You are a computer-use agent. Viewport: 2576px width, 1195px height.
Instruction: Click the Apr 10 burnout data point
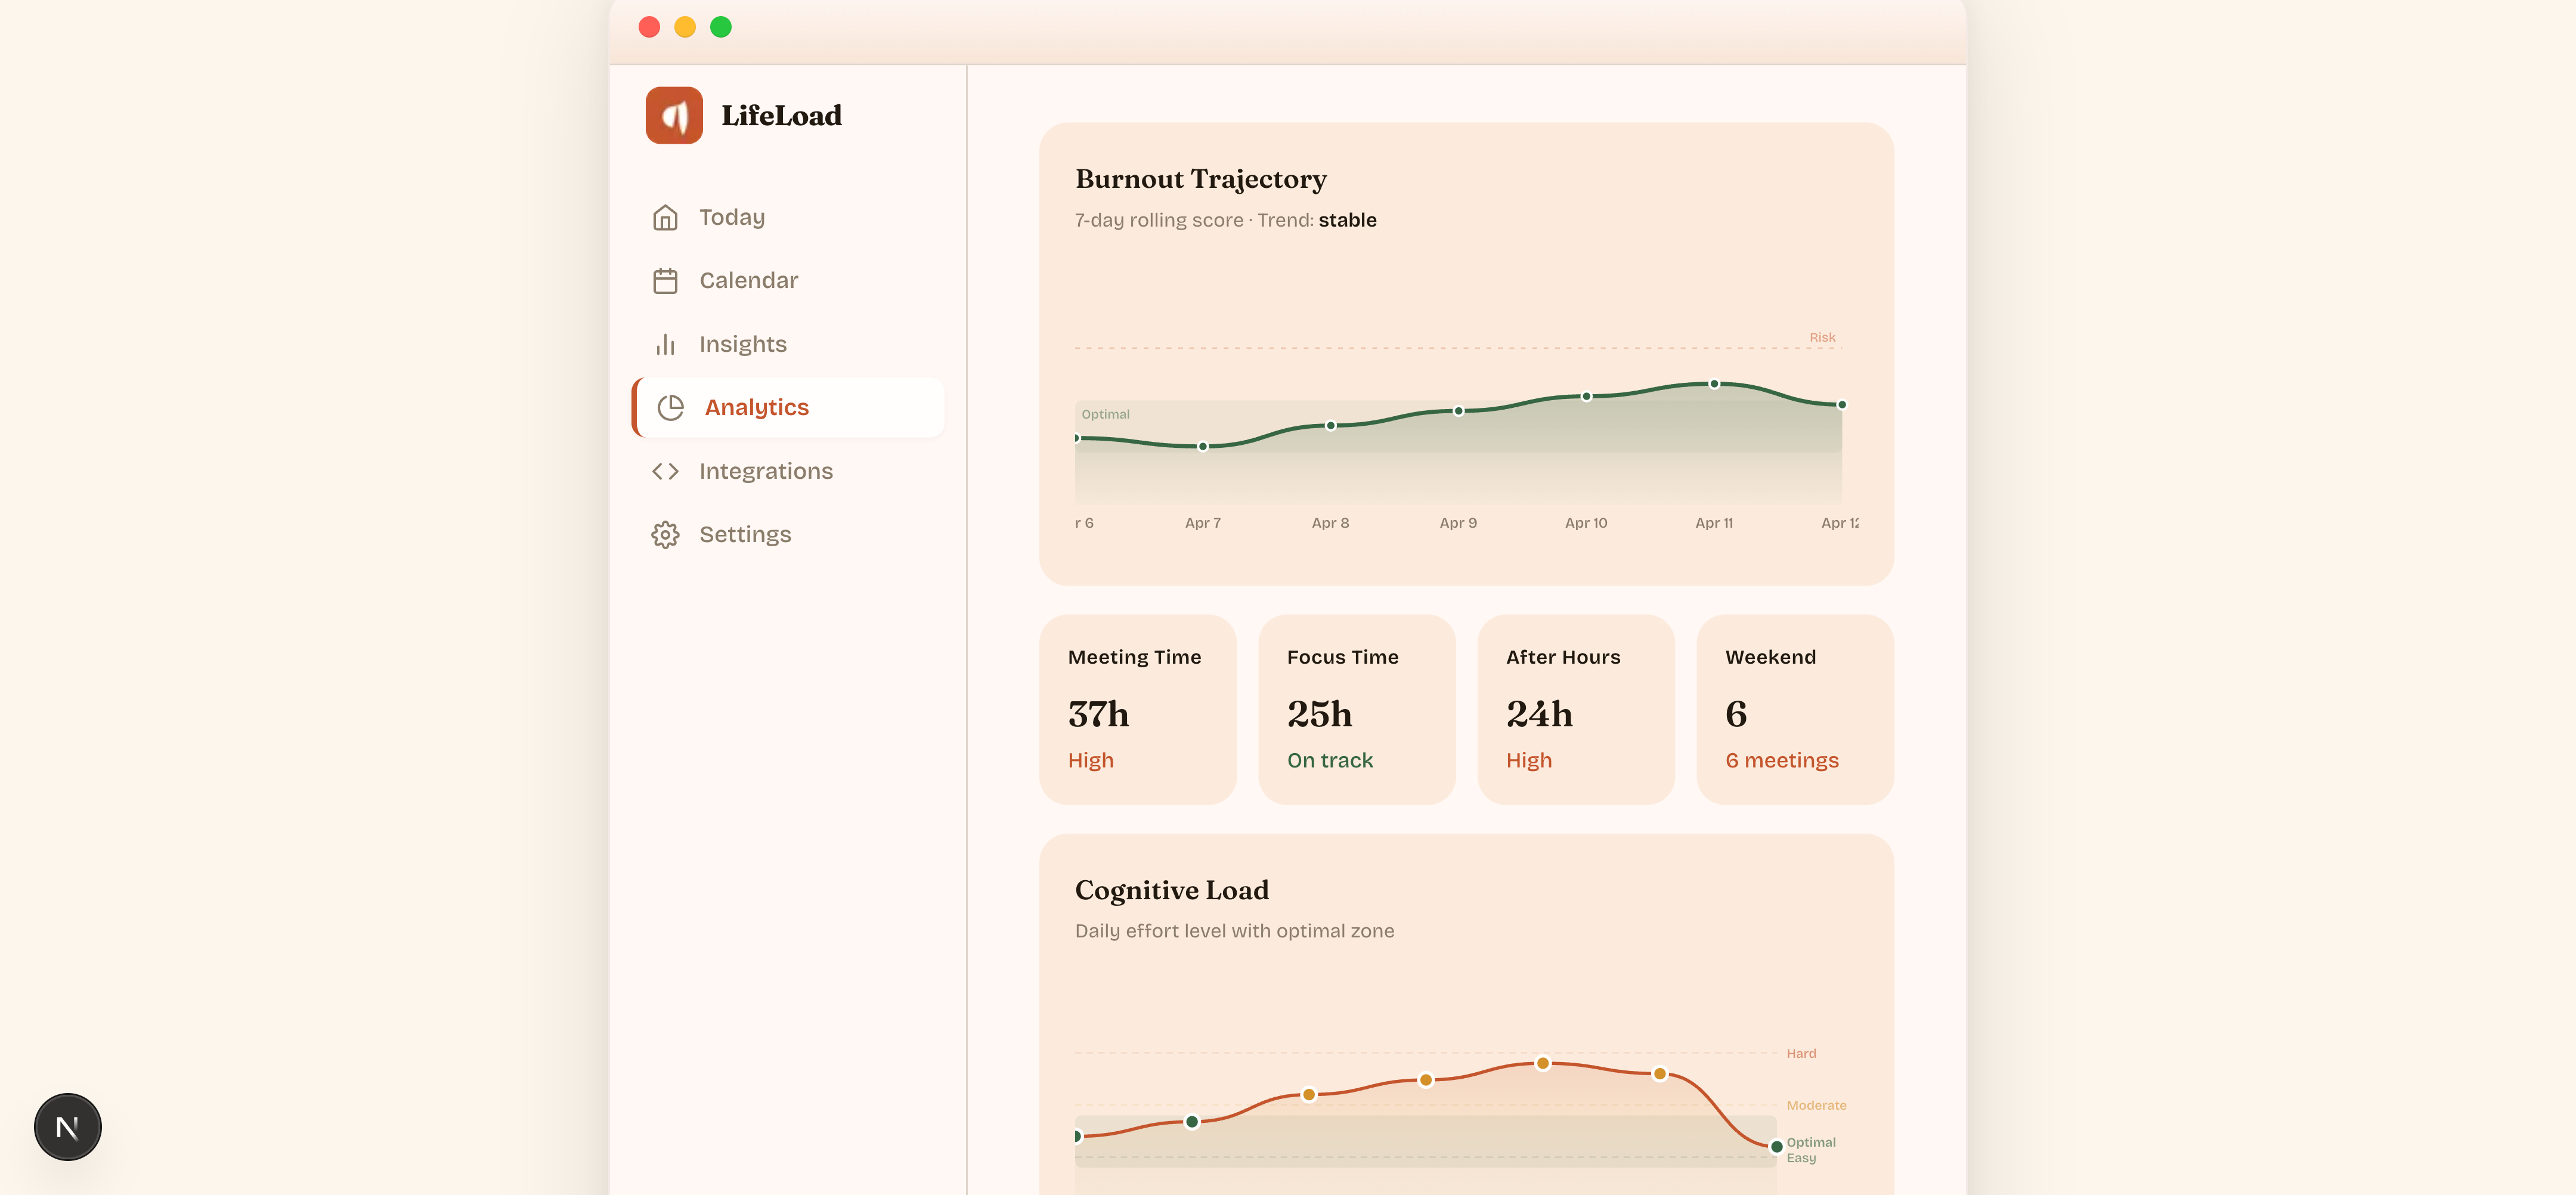(1586, 397)
